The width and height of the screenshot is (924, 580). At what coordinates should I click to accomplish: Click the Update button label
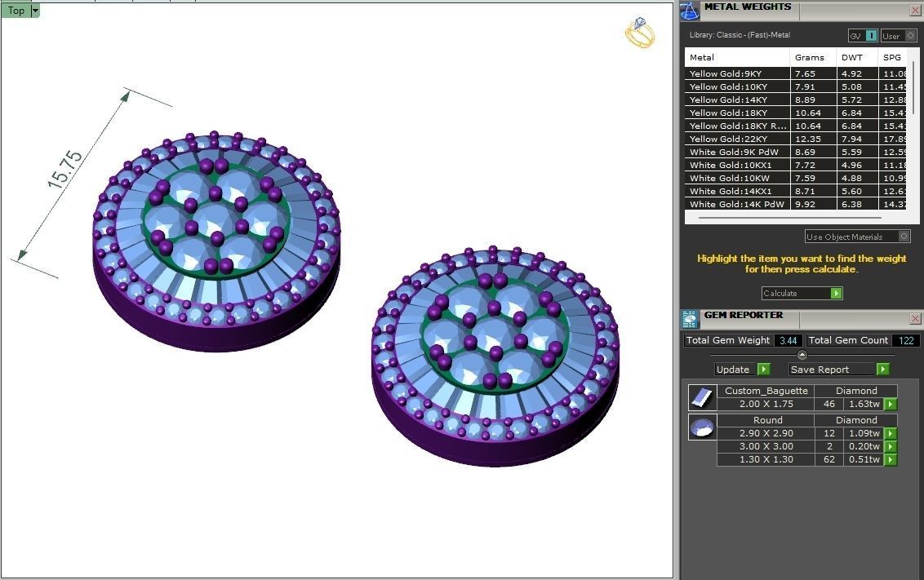(733, 370)
